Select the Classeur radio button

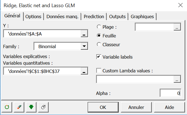coord(99,44)
